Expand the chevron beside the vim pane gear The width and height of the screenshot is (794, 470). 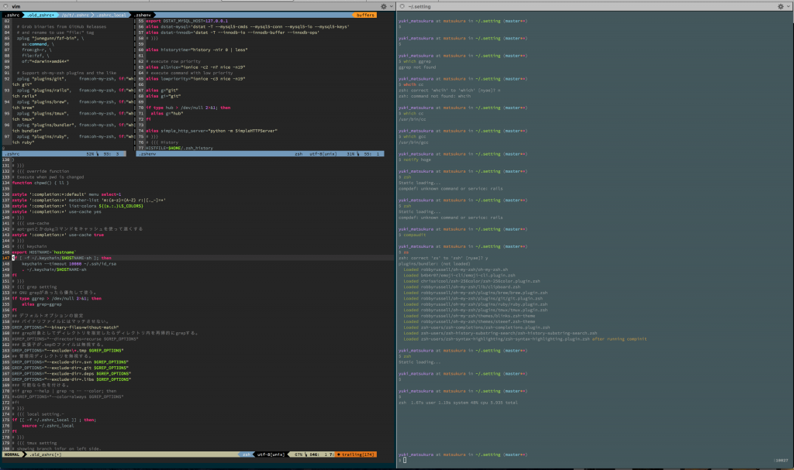click(390, 6)
